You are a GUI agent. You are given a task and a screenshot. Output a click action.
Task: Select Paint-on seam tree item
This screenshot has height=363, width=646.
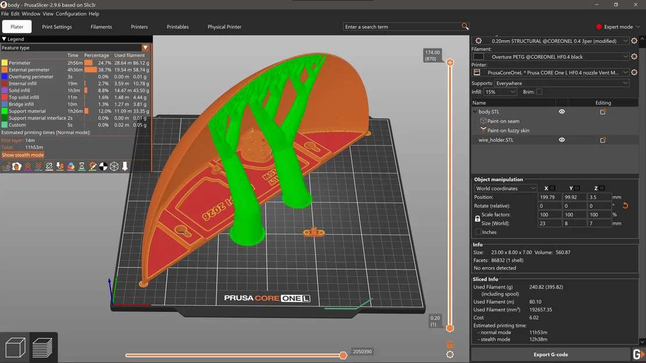point(503,121)
